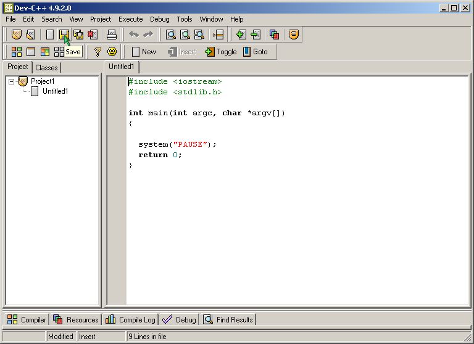Screen dimensions: 474x344
Task: Click the 'return 0;' code line
Action: pos(160,155)
